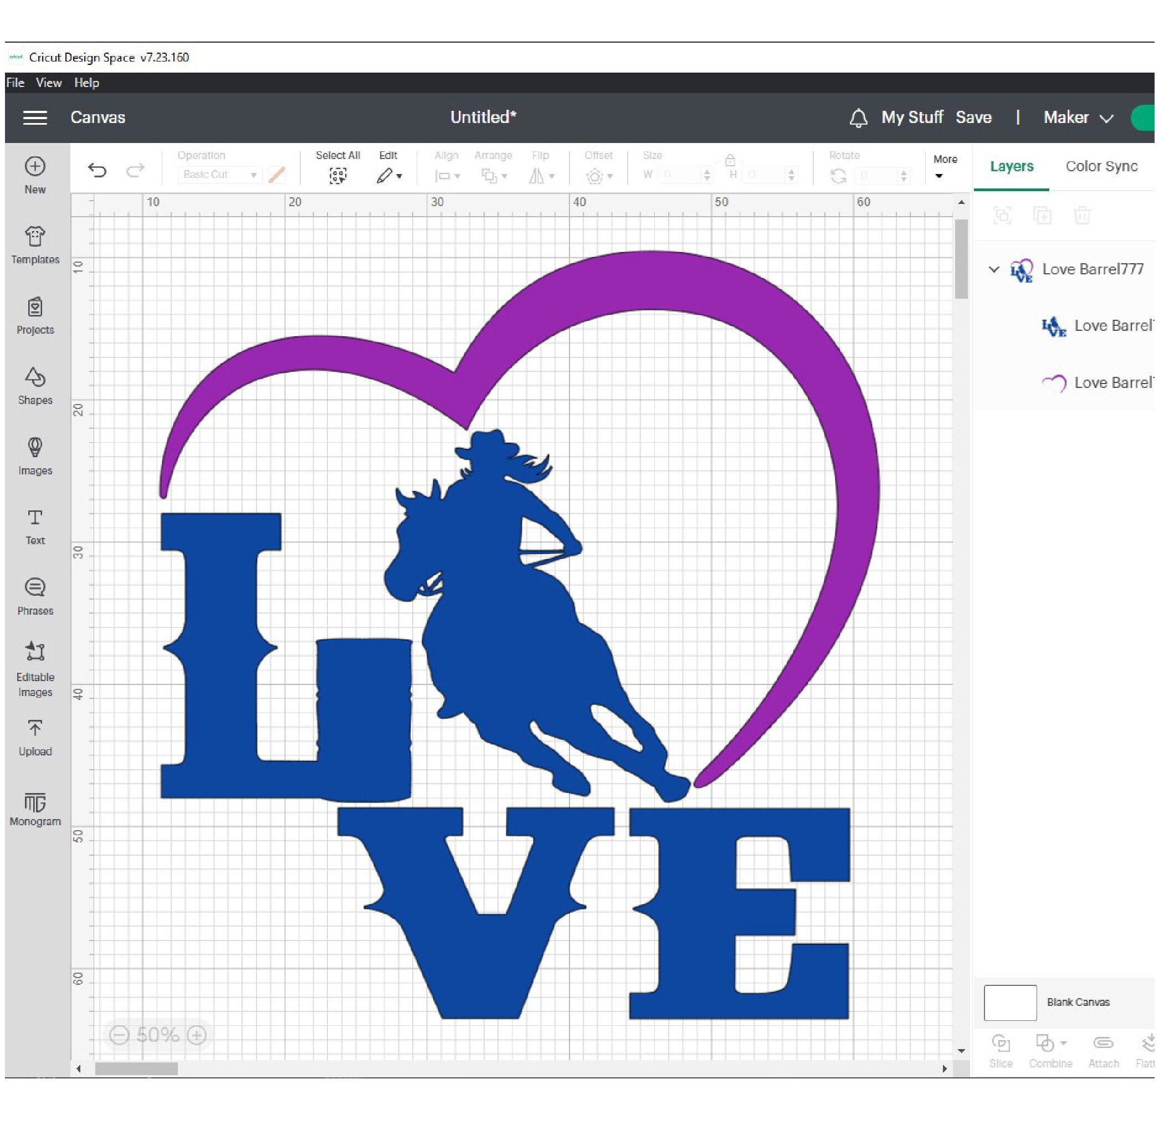
Task: Open Editable Images panel
Action: 35,670
